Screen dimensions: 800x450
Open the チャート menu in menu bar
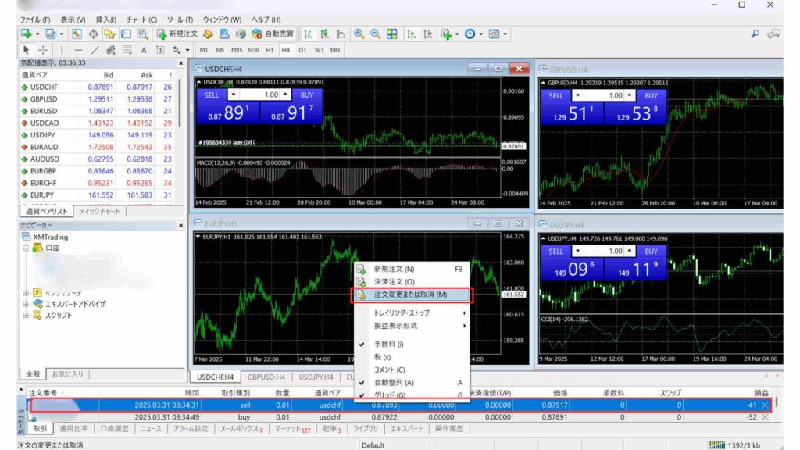click(141, 19)
